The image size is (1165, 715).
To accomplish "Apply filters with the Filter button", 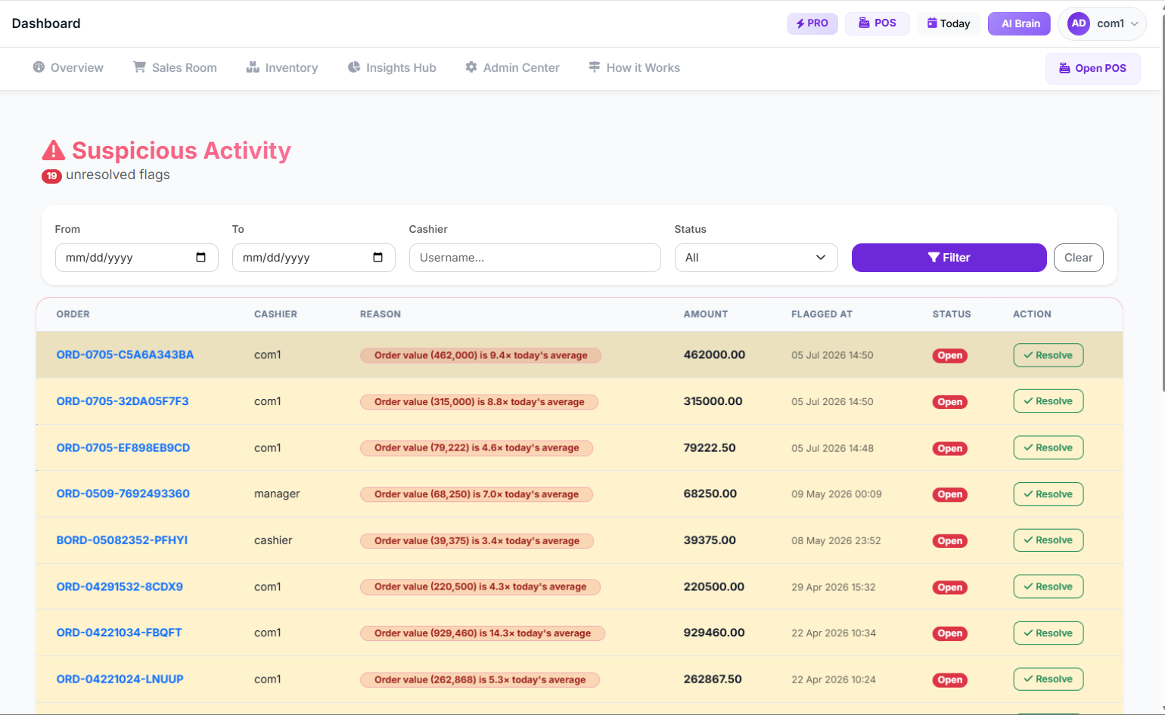I will tap(949, 258).
